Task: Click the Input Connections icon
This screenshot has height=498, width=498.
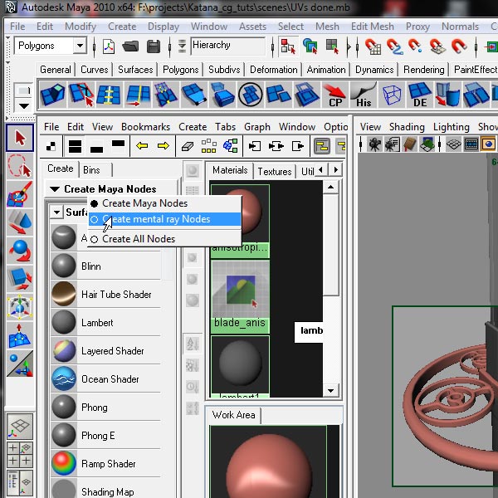Action: (x=255, y=146)
